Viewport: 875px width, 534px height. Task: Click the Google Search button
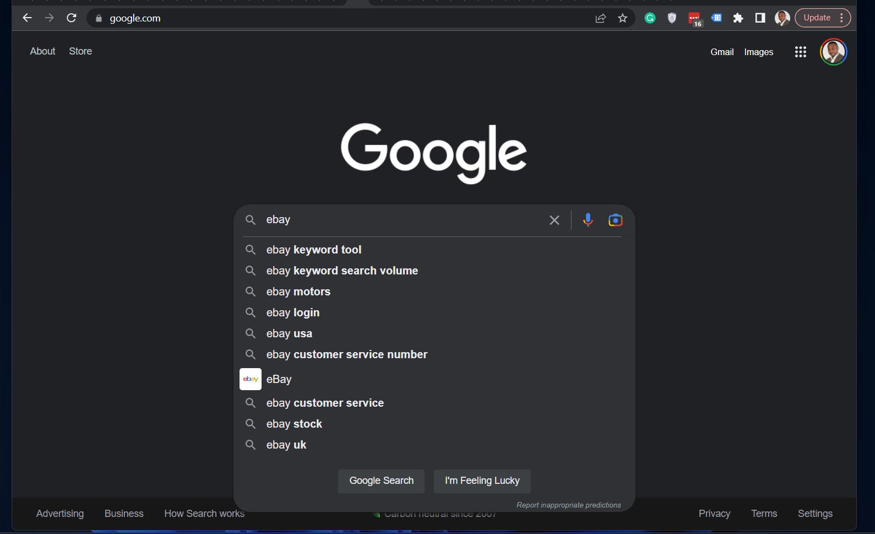coord(381,481)
